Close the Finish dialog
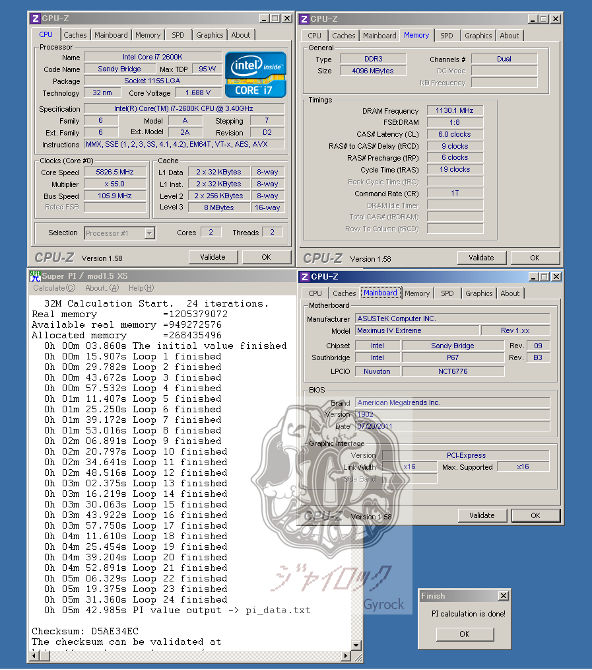592x670 pixels. (x=504, y=595)
